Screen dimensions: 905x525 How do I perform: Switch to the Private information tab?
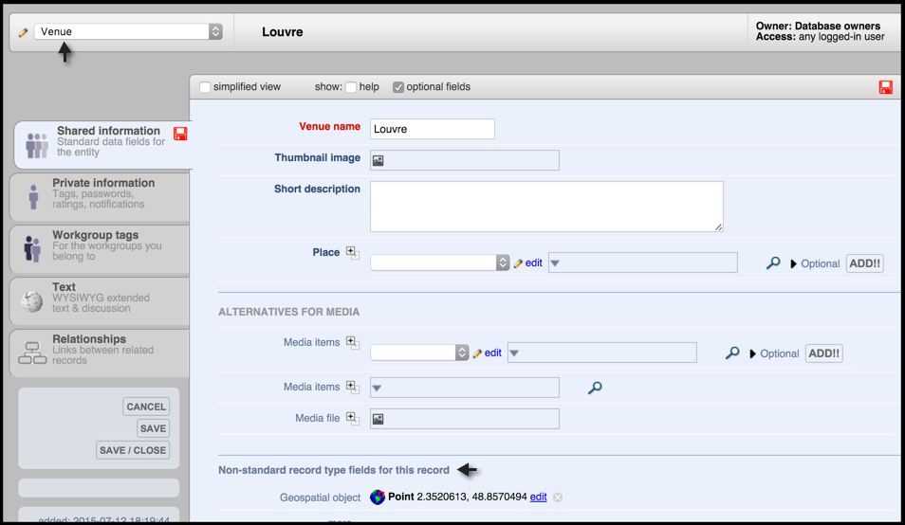pyautogui.click(x=100, y=196)
